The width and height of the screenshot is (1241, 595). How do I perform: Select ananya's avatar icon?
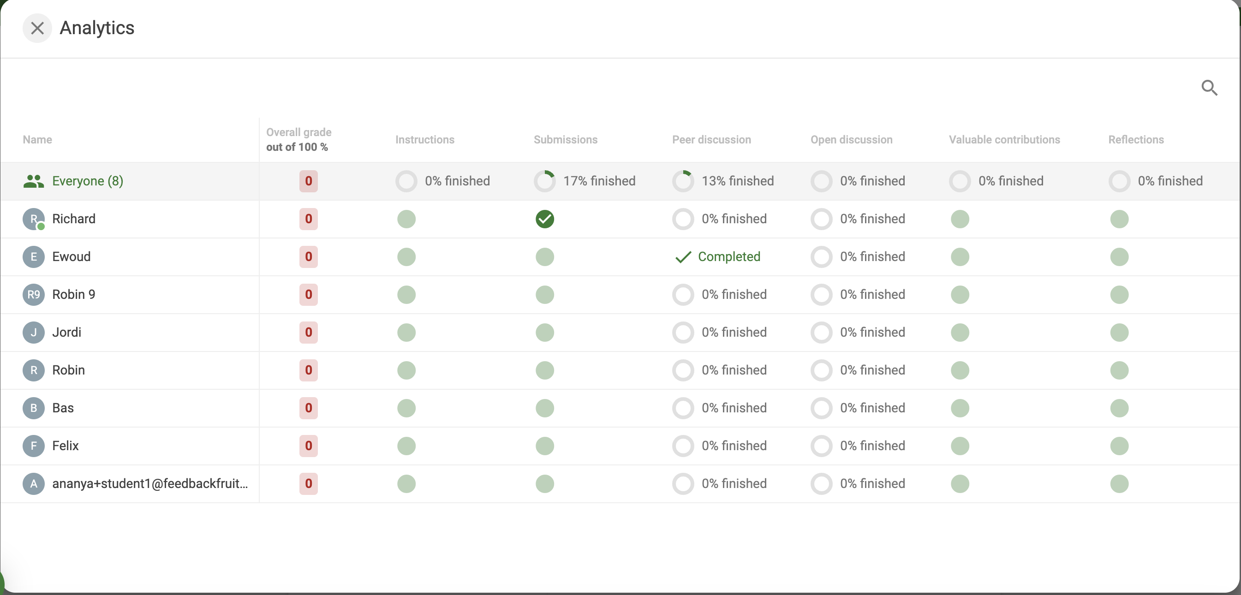[34, 484]
